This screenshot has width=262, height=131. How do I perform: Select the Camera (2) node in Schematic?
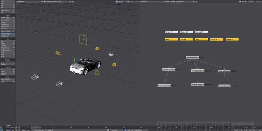[187, 32]
